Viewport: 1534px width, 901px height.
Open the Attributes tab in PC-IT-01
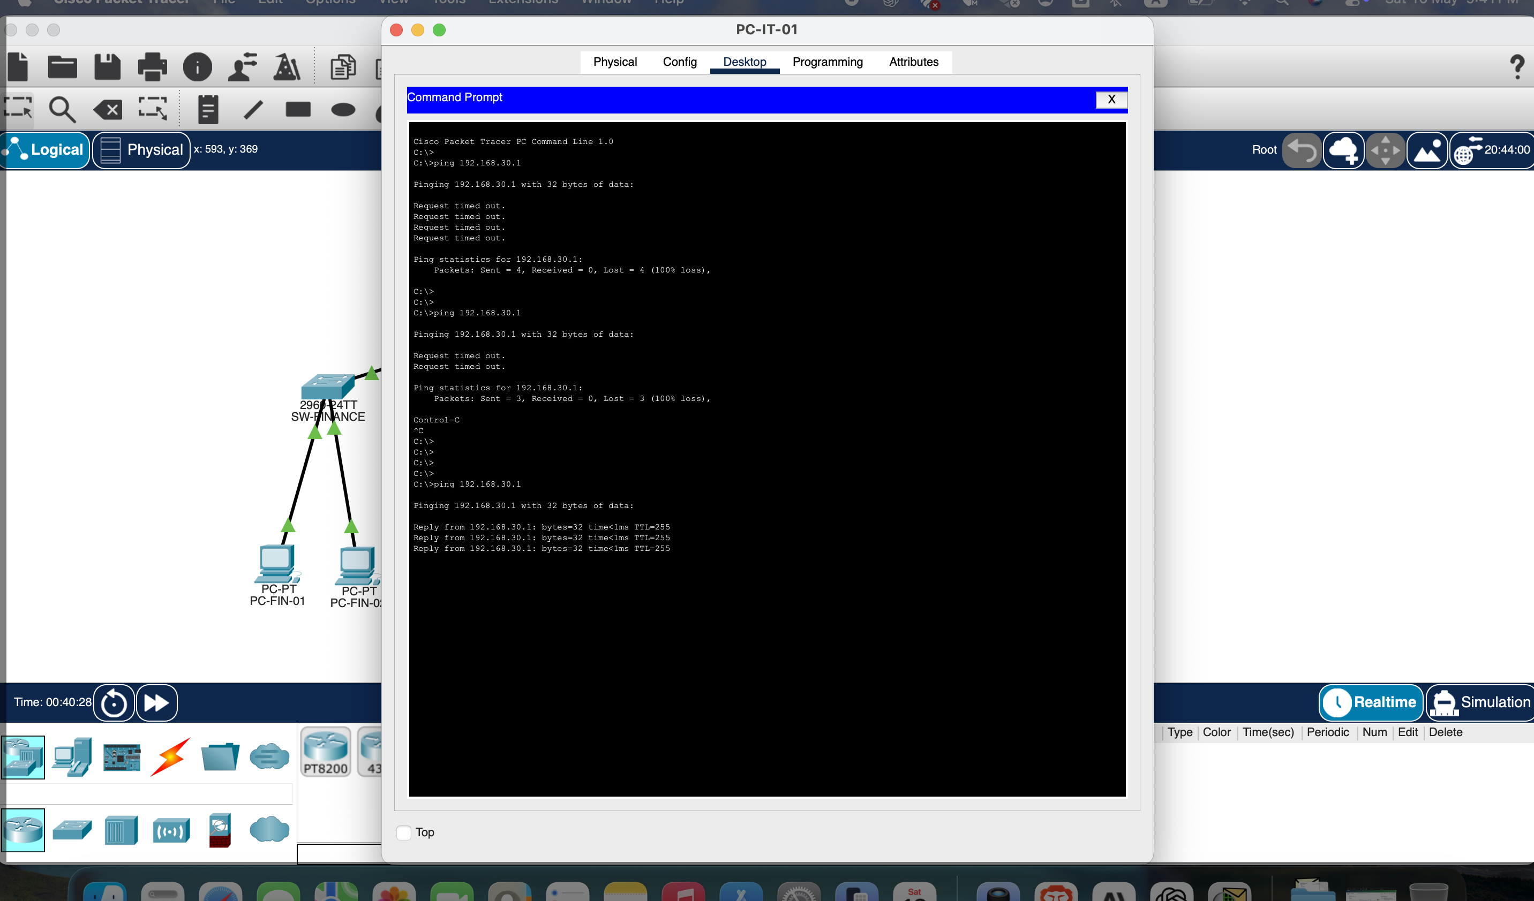913,62
